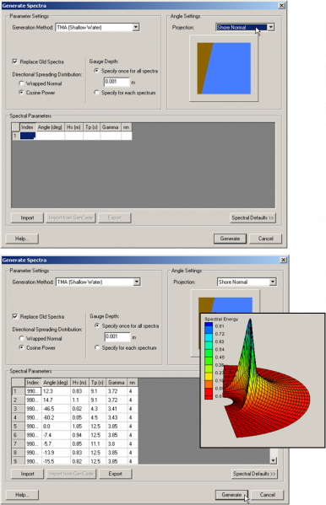Image resolution: width=326 pixels, height=505 pixels.
Task: Click Help button in upper dialog
Action: 22,239
